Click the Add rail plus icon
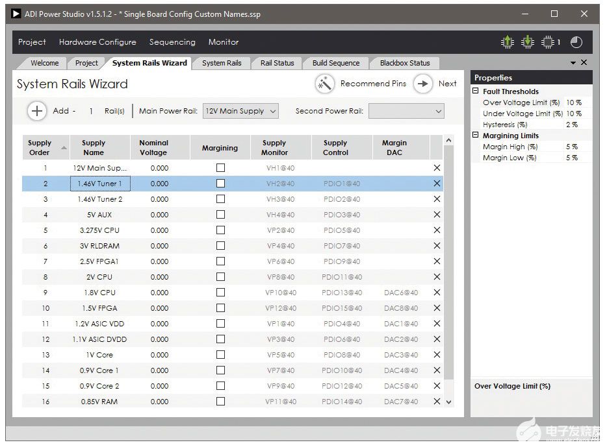 tap(37, 111)
